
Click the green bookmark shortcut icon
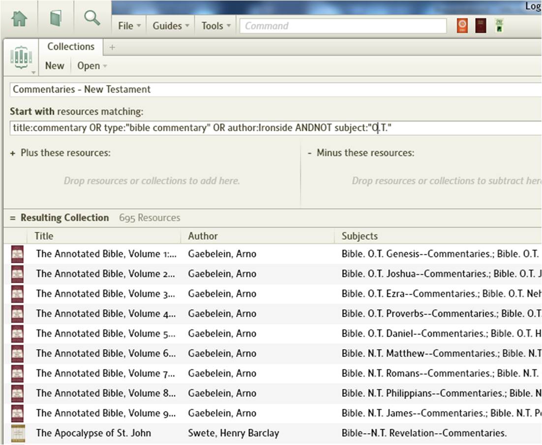coord(499,26)
